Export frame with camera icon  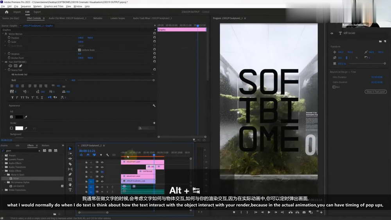pos(304,212)
